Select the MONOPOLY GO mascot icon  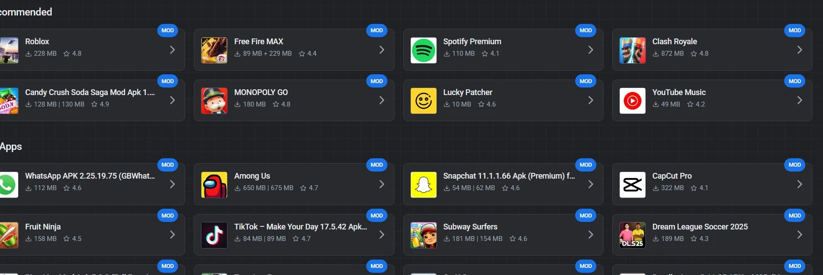click(x=214, y=101)
